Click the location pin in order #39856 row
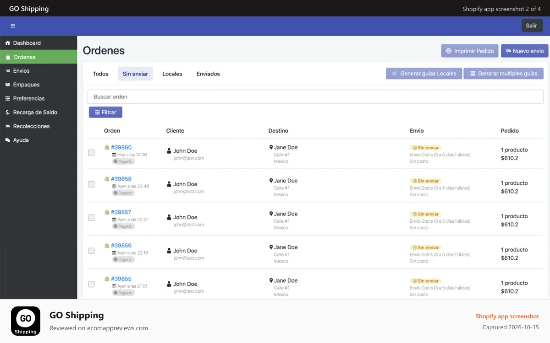 pyautogui.click(x=271, y=247)
